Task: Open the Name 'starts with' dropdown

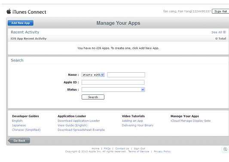Action: [93, 75]
